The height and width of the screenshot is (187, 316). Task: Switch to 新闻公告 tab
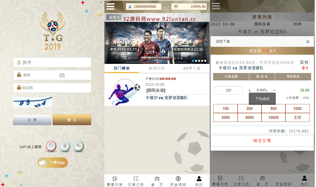[x=157, y=68]
